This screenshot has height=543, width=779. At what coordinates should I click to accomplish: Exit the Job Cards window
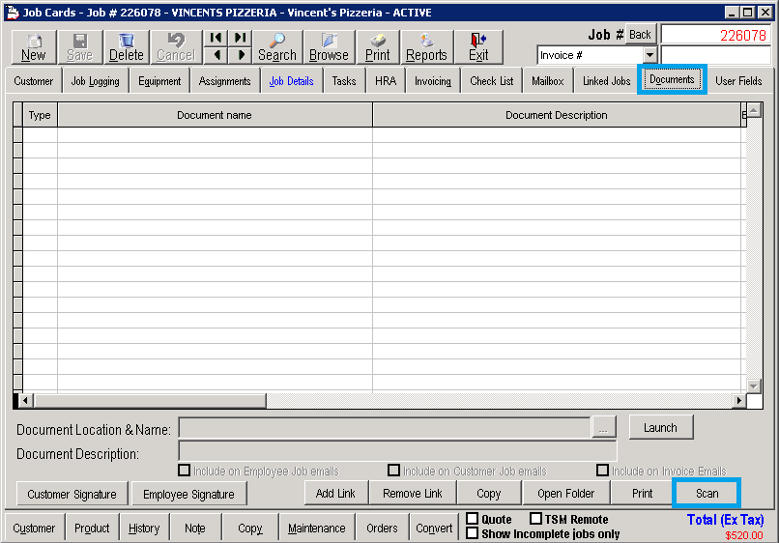point(478,46)
